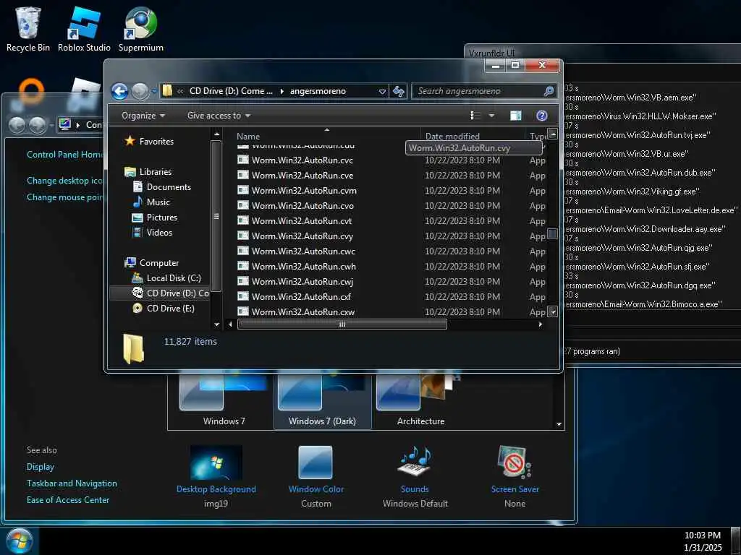
Task: Select the Windows 7 theme in Personalization
Action: [224, 400]
